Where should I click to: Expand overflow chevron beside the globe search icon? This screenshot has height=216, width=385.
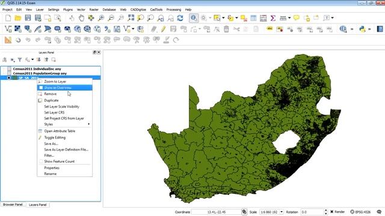pyautogui.click(x=351, y=29)
